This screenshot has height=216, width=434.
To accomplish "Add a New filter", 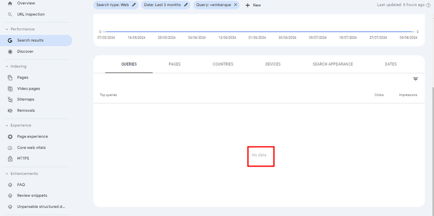I will (253, 5).
